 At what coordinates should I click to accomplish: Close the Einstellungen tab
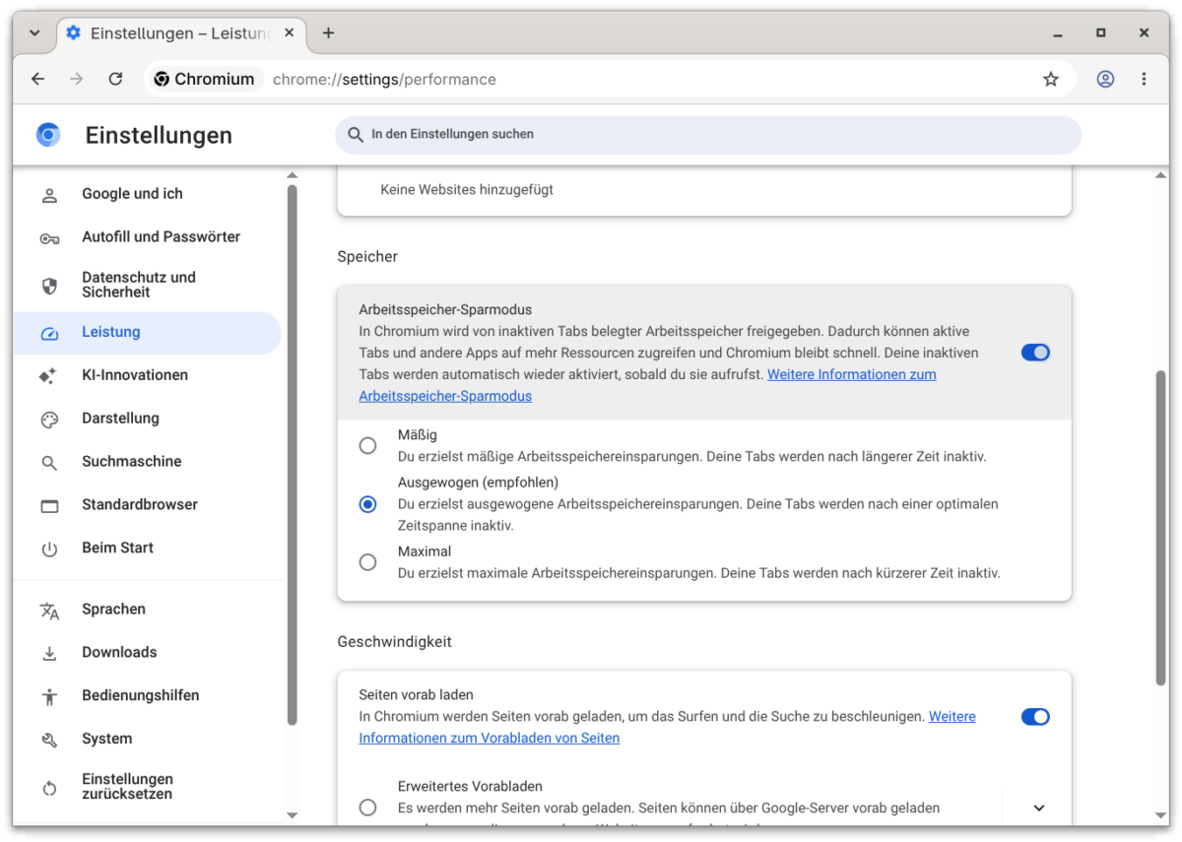290,32
